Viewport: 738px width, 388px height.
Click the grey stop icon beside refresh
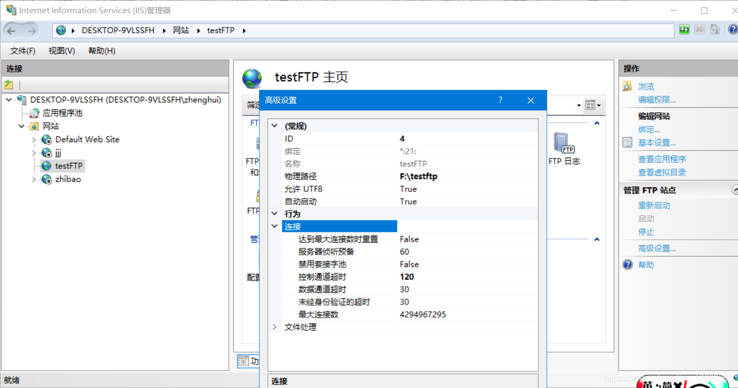pos(699,30)
